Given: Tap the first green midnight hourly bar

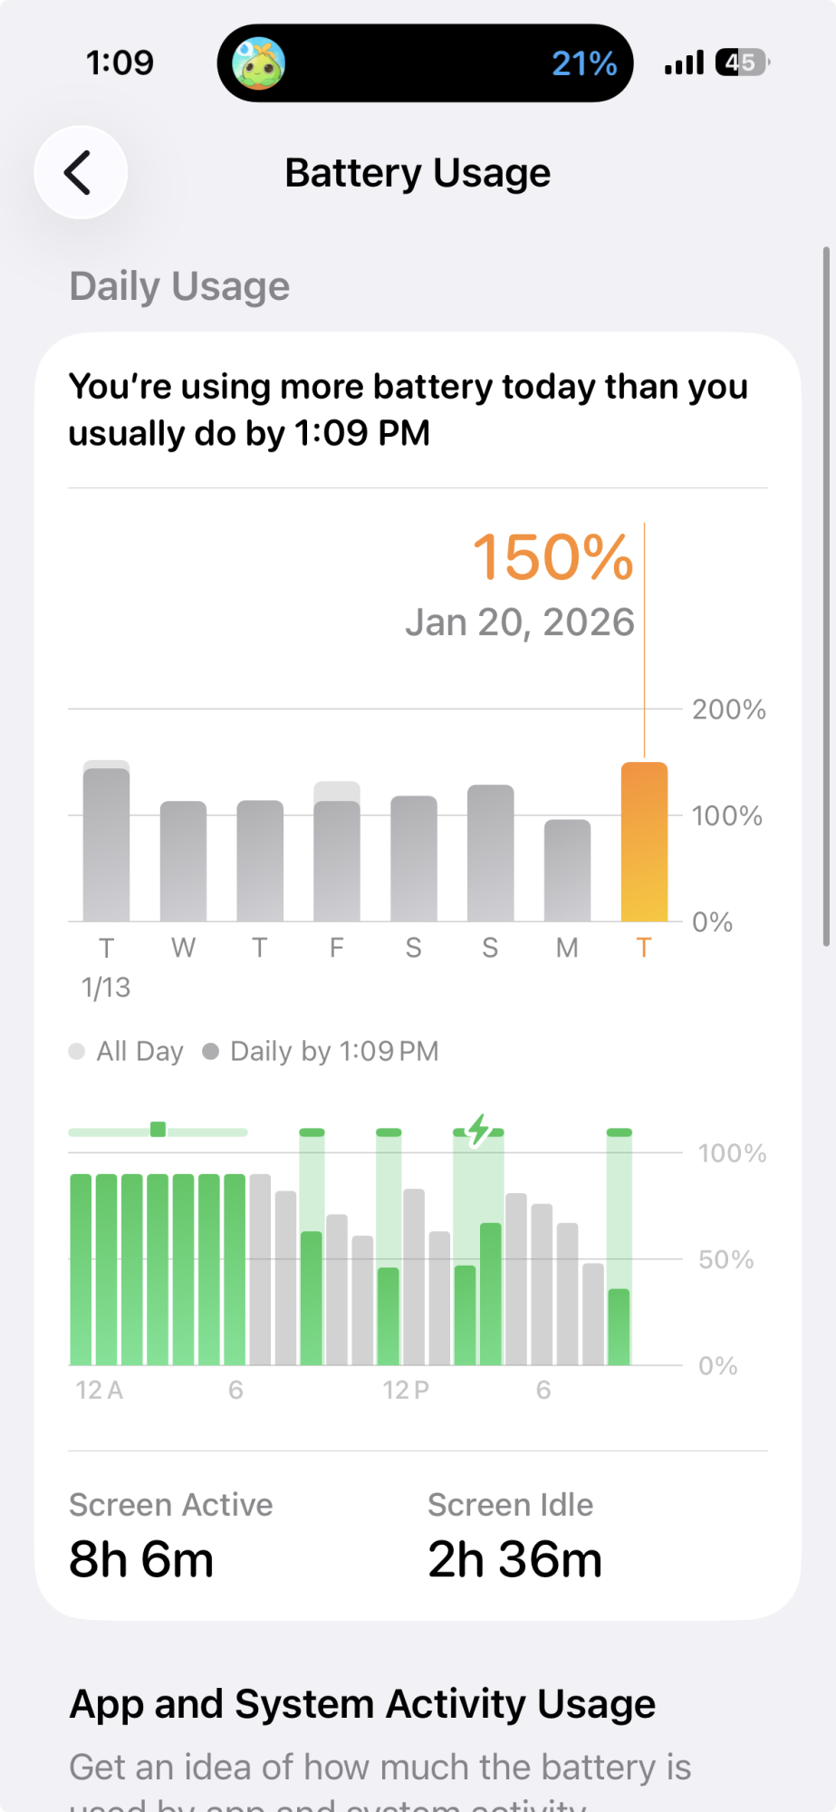Looking at the screenshot, I should tap(81, 1269).
